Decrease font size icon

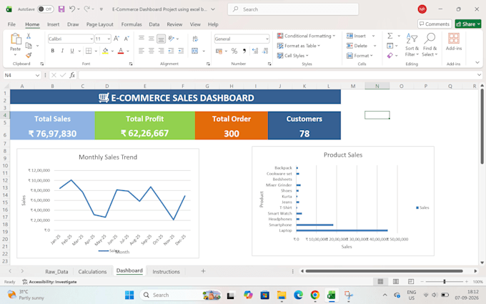[127, 39]
